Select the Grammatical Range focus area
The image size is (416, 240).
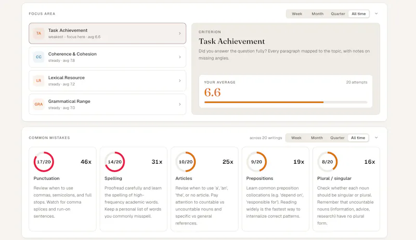(x=108, y=104)
